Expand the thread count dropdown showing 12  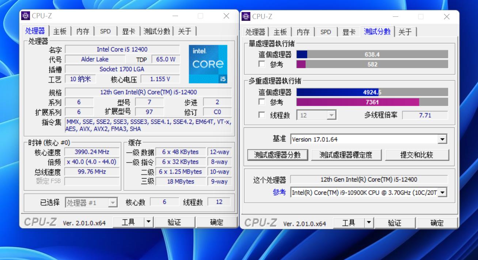point(331,115)
